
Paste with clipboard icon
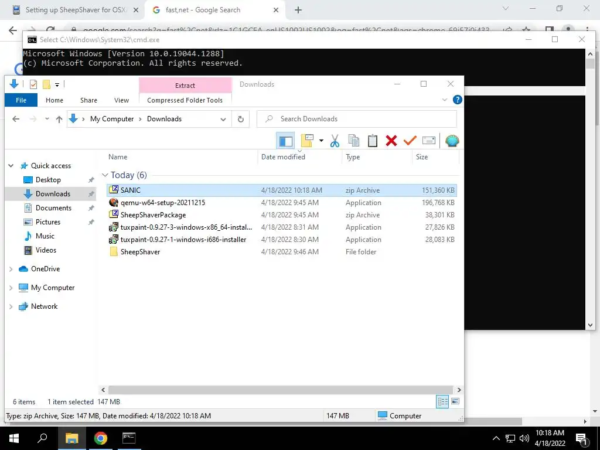(x=372, y=141)
